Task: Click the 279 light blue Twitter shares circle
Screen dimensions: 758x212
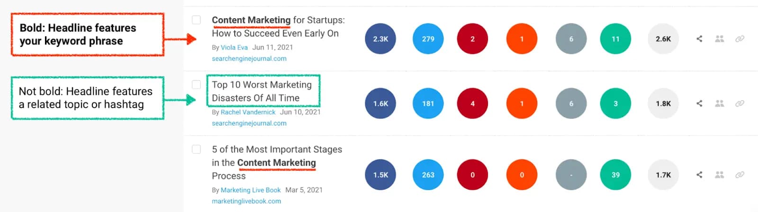Action: [x=428, y=39]
